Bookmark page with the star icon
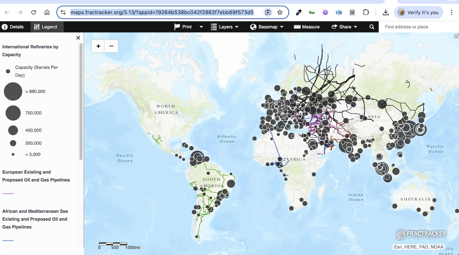Screen dimensions: 459x255 pyautogui.click(x=280, y=12)
